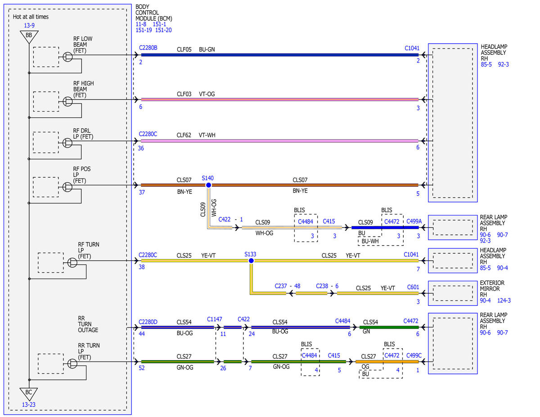The image size is (540, 417).
Task: Click the S133 splice dot
Action: (x=251, y=260)
